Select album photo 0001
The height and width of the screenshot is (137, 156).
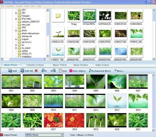11,82
